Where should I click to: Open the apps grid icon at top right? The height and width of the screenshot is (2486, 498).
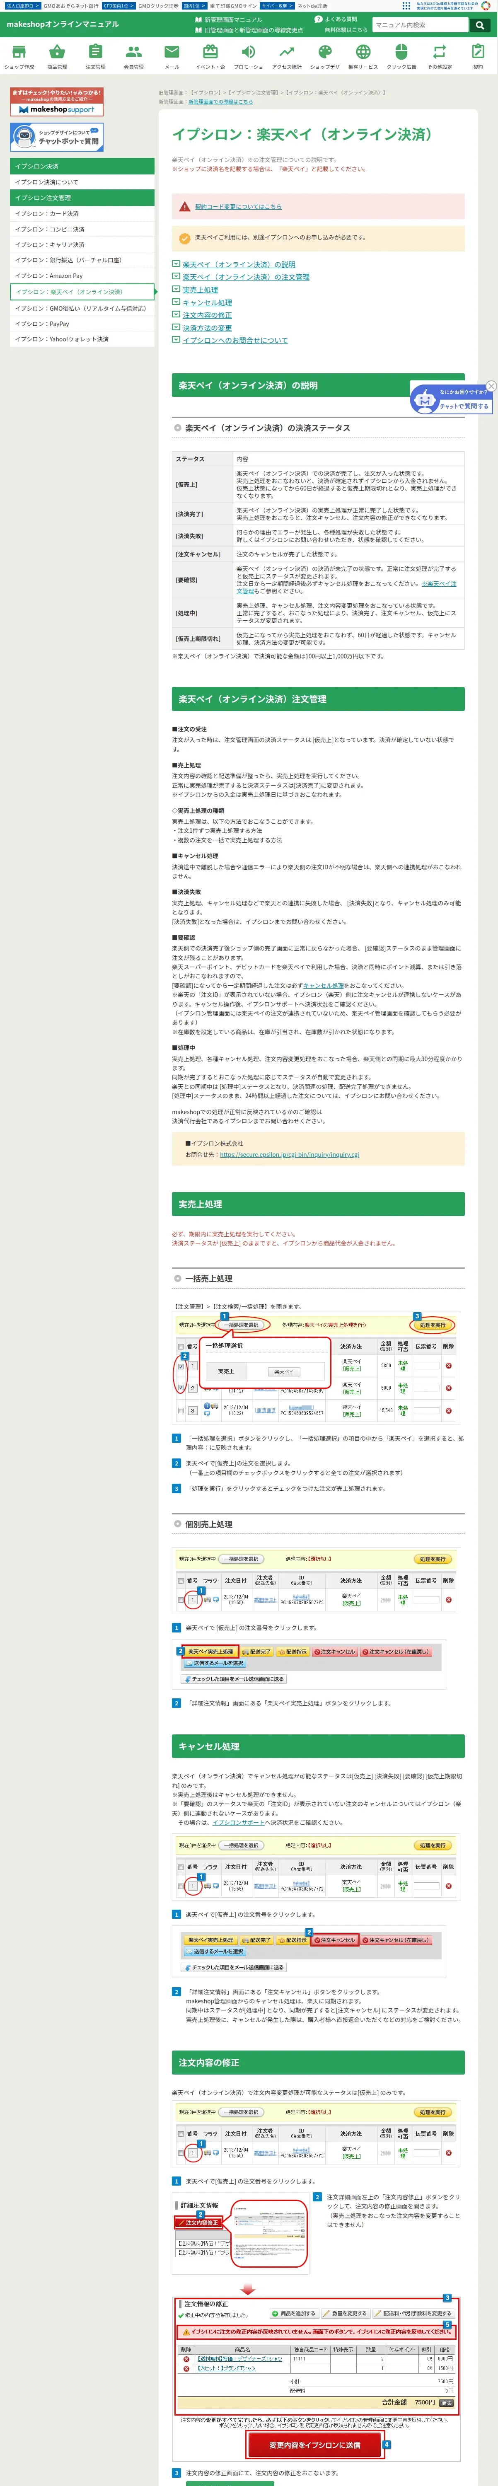coord(406,6)
